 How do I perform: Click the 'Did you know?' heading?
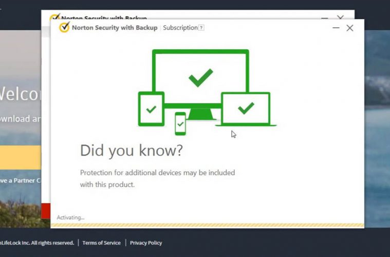click(x=132, y=150)
